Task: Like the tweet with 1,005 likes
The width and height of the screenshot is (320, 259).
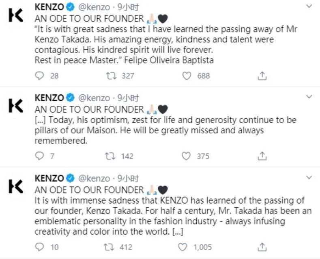Action: coord(183,247)
